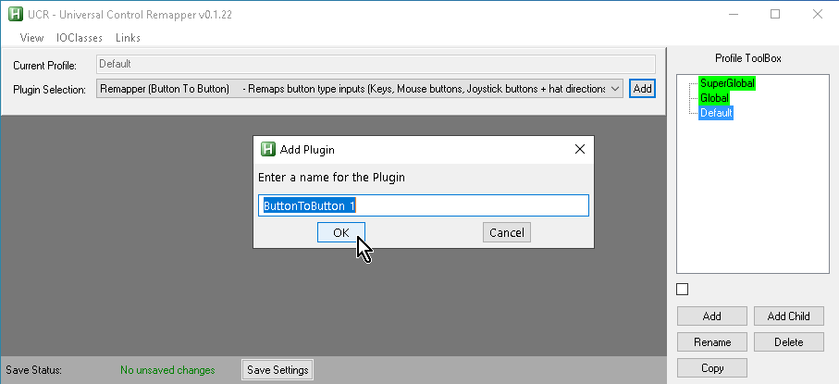Select the Global profile in tree

tap(714, 98)
